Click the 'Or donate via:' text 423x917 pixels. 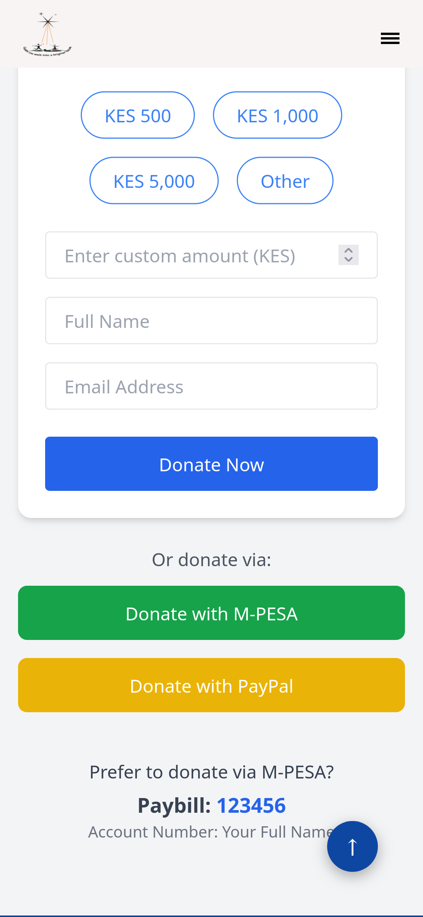(211, 560)
